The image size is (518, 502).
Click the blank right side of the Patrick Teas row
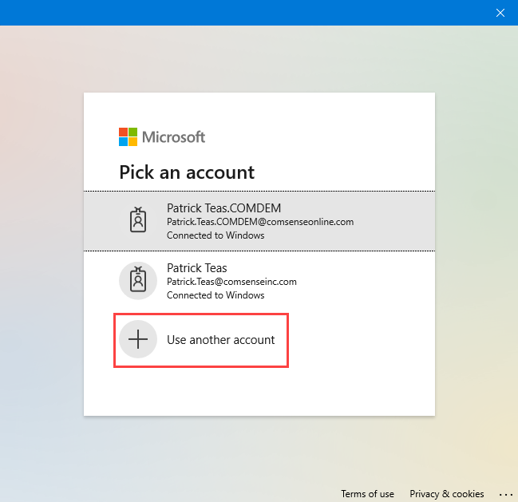366,281
